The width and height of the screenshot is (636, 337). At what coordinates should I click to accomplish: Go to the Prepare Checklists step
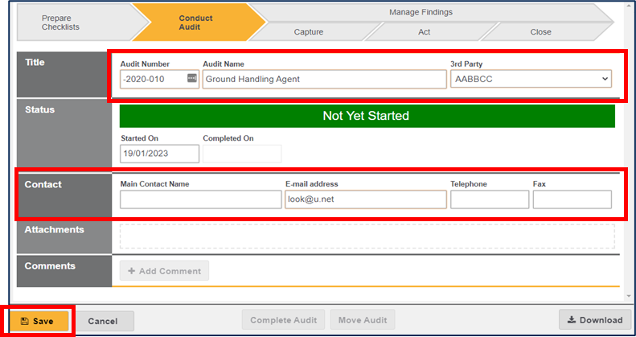[61, 23]
